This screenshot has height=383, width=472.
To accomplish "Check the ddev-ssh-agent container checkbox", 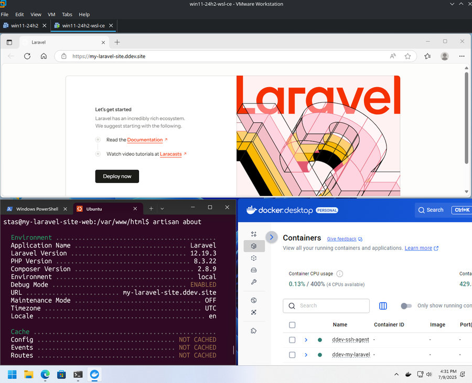I will 292,339.
